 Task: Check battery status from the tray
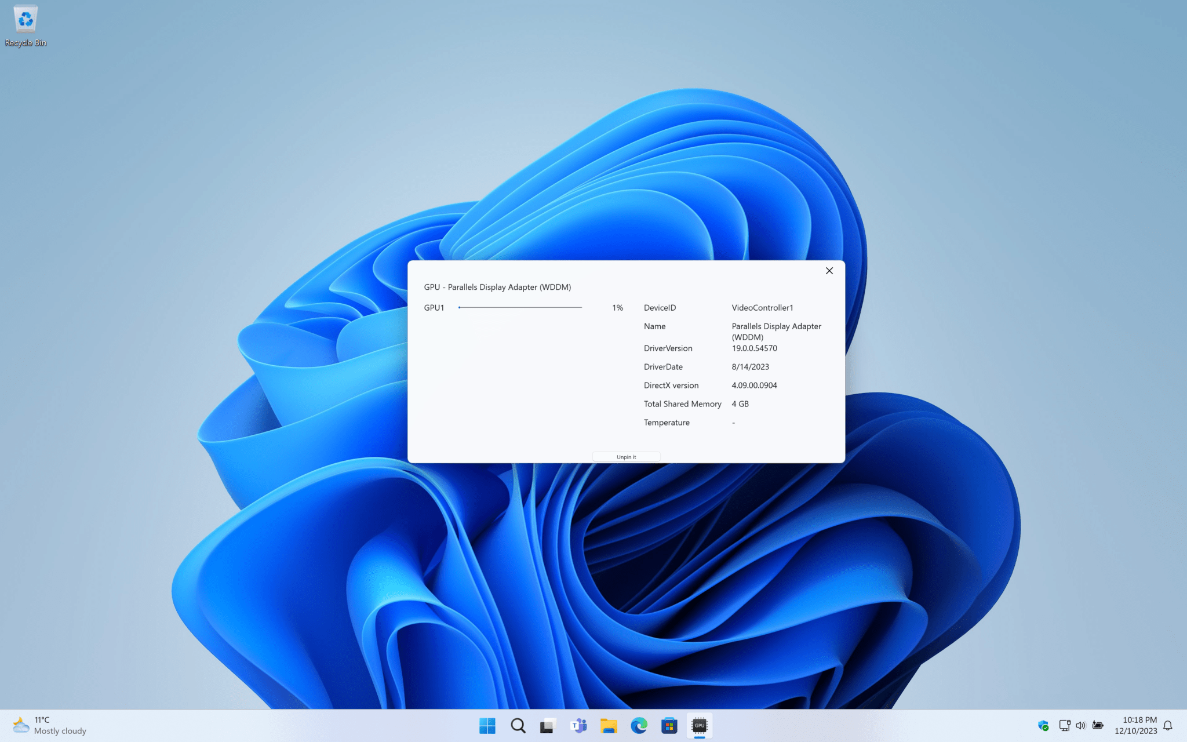1098,725
